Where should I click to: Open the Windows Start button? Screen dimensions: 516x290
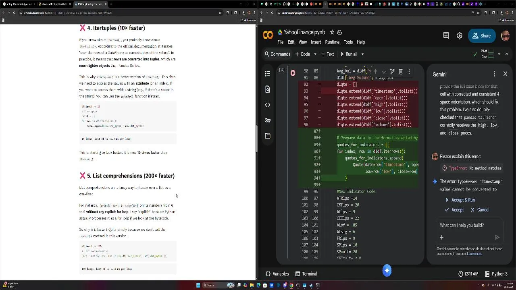click(198, 285)
